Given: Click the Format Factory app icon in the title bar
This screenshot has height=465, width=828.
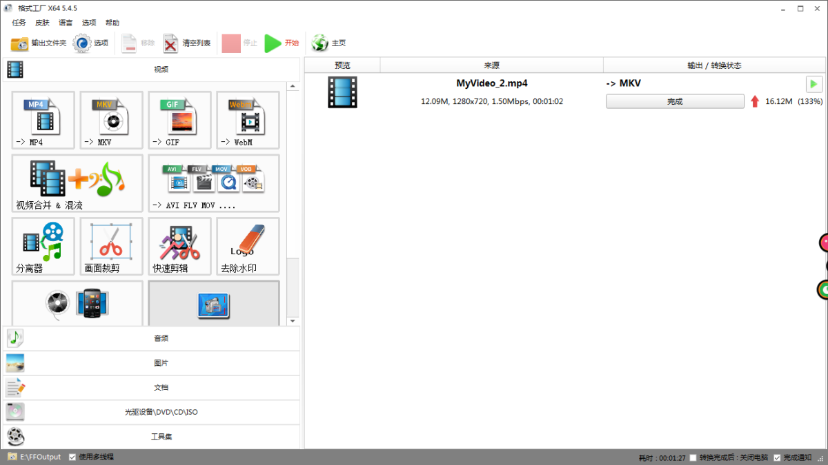Looking at the screenshot, I should click(x=8, y=8).
